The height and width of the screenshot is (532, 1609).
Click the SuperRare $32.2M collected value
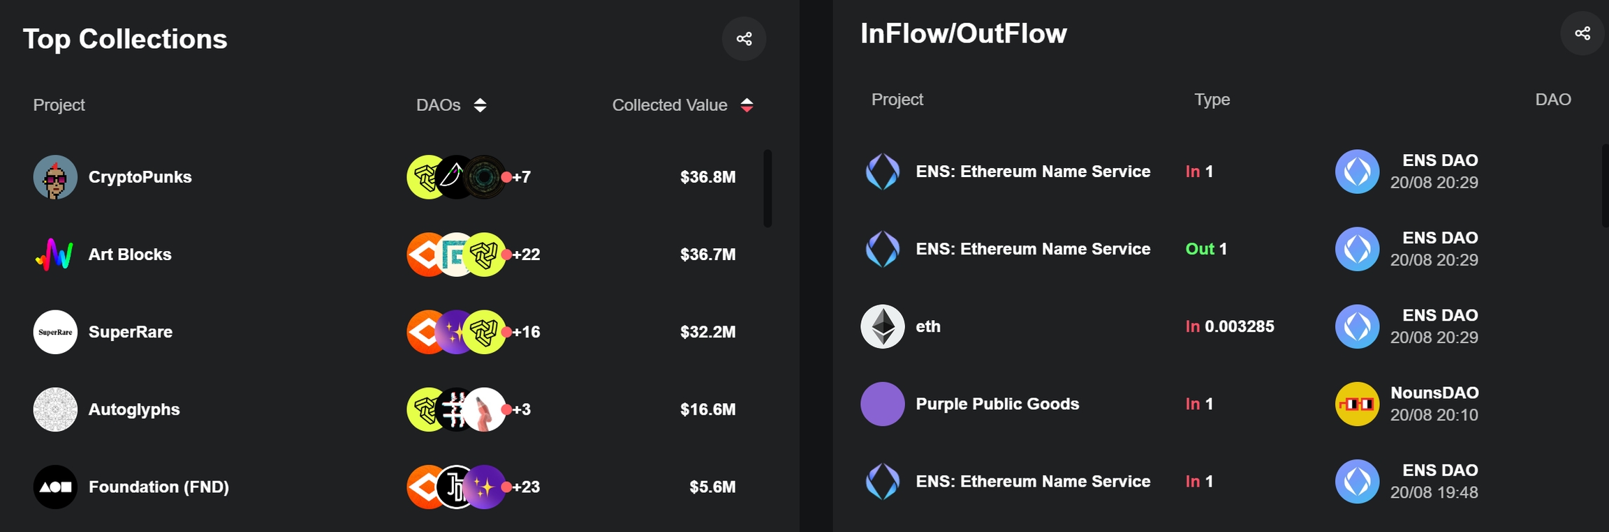[x=707, y=332]
